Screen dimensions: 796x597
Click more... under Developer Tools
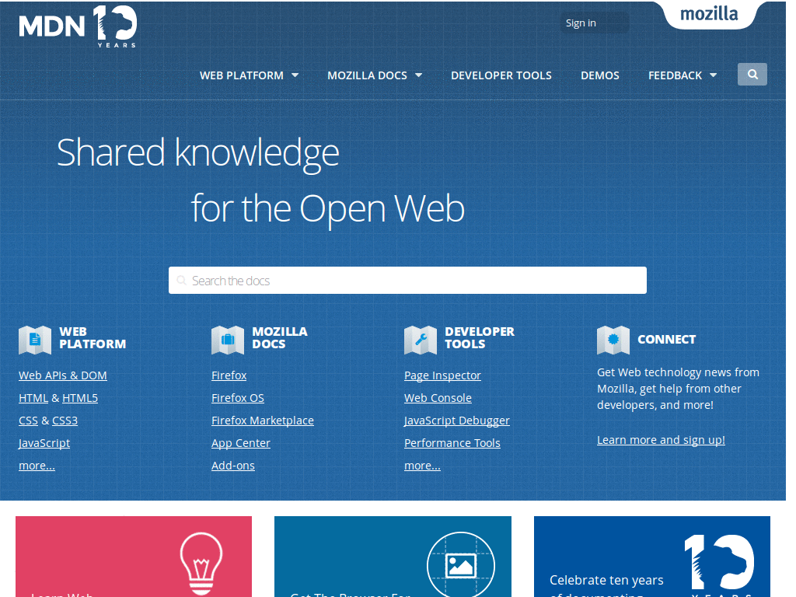(x=422, y=466)
